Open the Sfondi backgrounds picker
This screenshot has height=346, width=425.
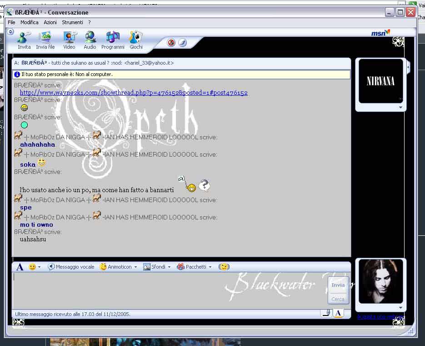click(155, 267)
